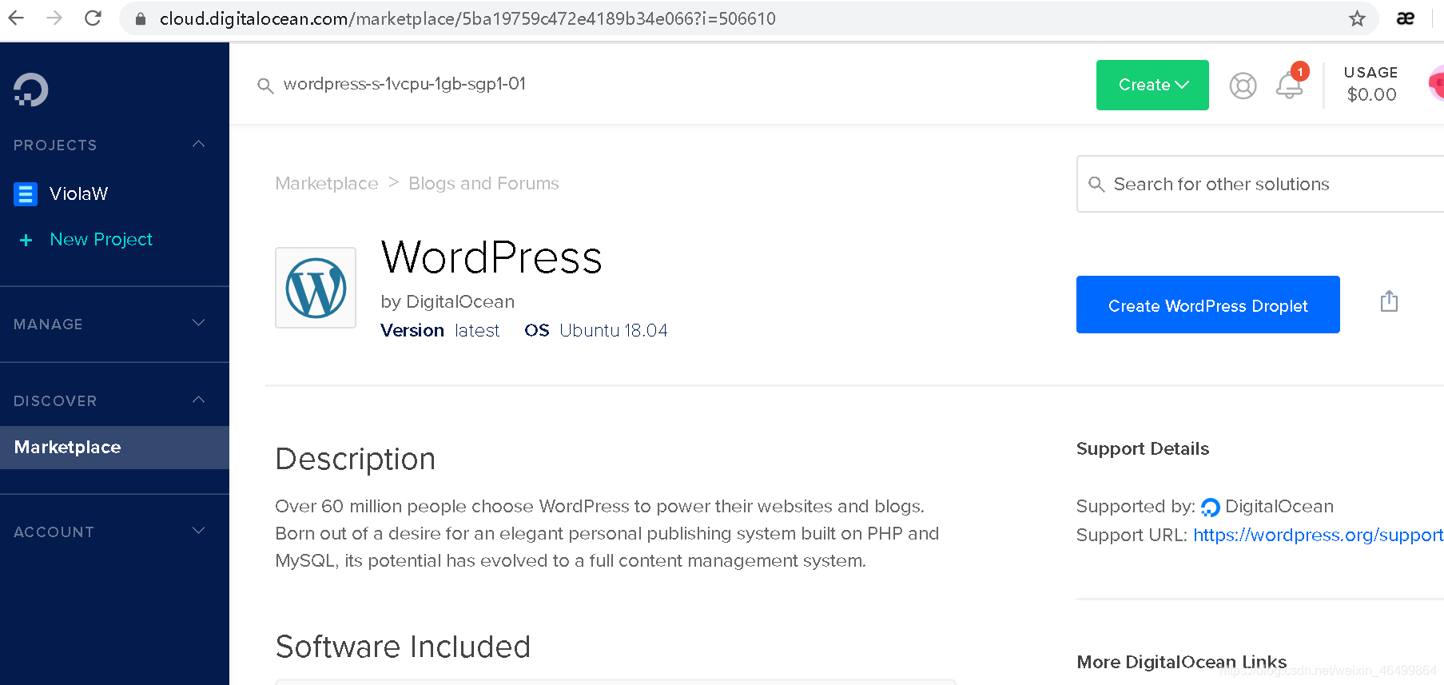The image size is (1444, 685).
Task: Click the ACCOUNT section heading
Action: [x=54, y=532]
